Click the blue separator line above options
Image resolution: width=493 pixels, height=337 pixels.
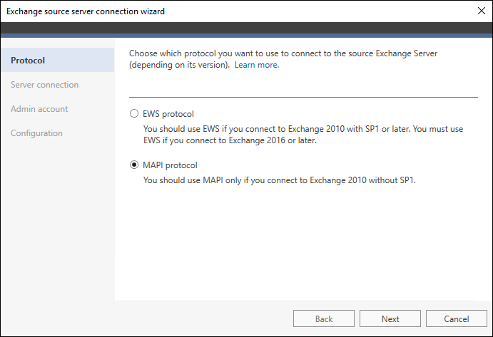pos(303,97)
